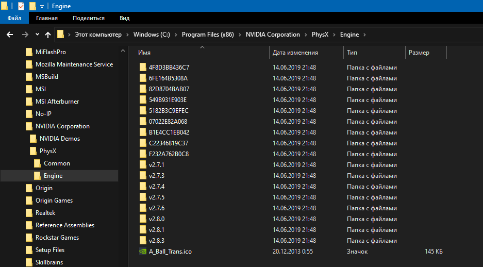The width and height of the screenshot is (483, 267).
Task: Click the NVIDIA icon of A_Ball_Trans.ico
Action: click(143, 252)
